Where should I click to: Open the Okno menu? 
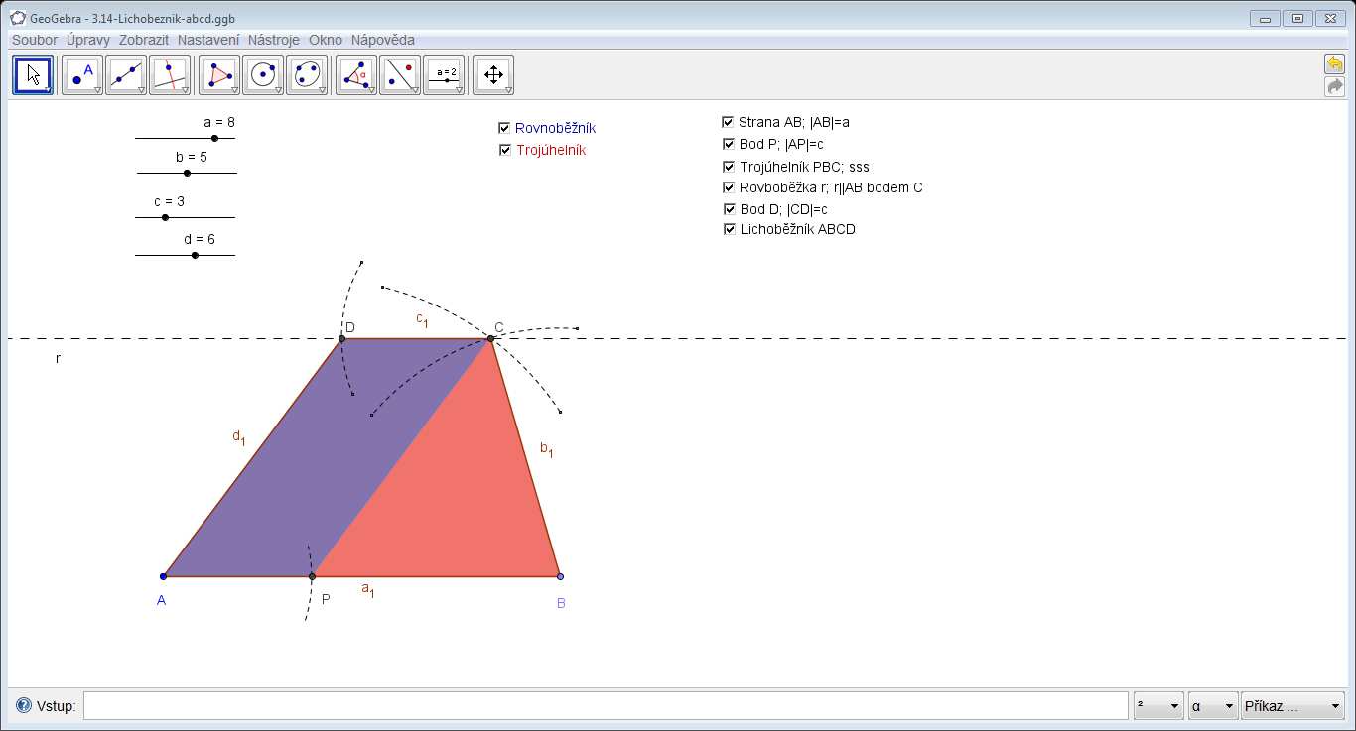[326, 40]
